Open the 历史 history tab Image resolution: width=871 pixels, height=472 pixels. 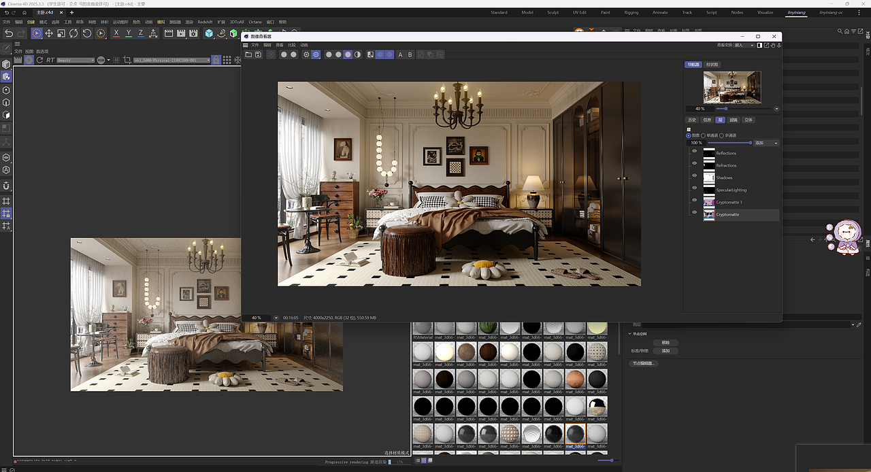(693, 120)
